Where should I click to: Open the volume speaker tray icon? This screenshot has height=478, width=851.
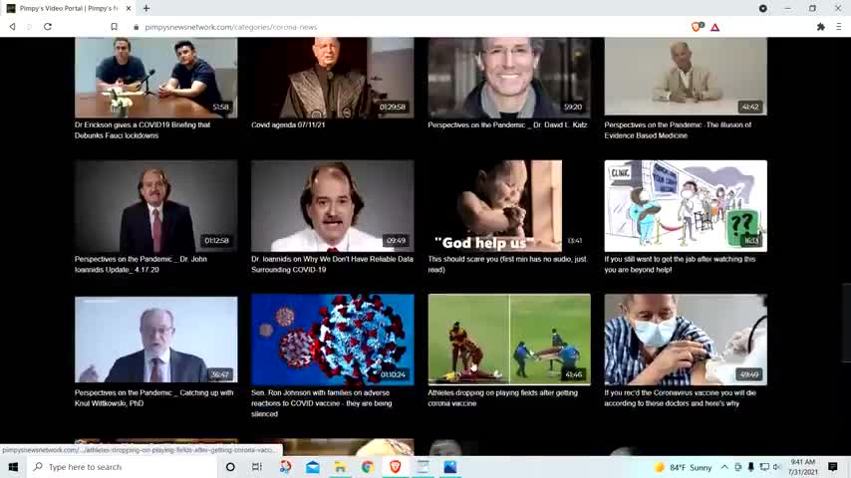(x=776, y=467)
